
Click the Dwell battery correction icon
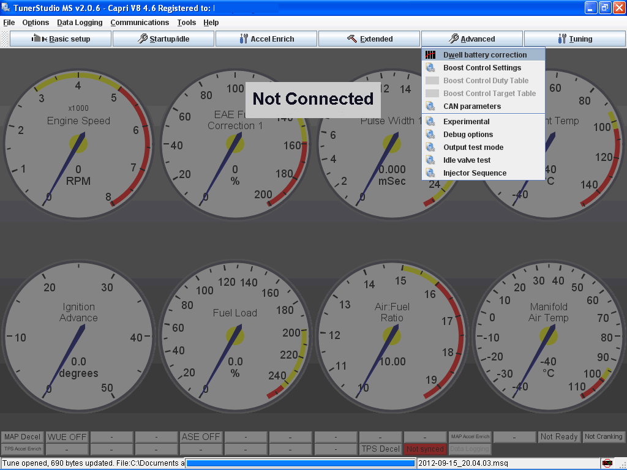430,54
